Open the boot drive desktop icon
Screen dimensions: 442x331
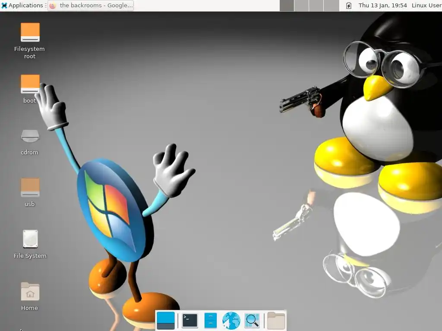click(30, 84)
